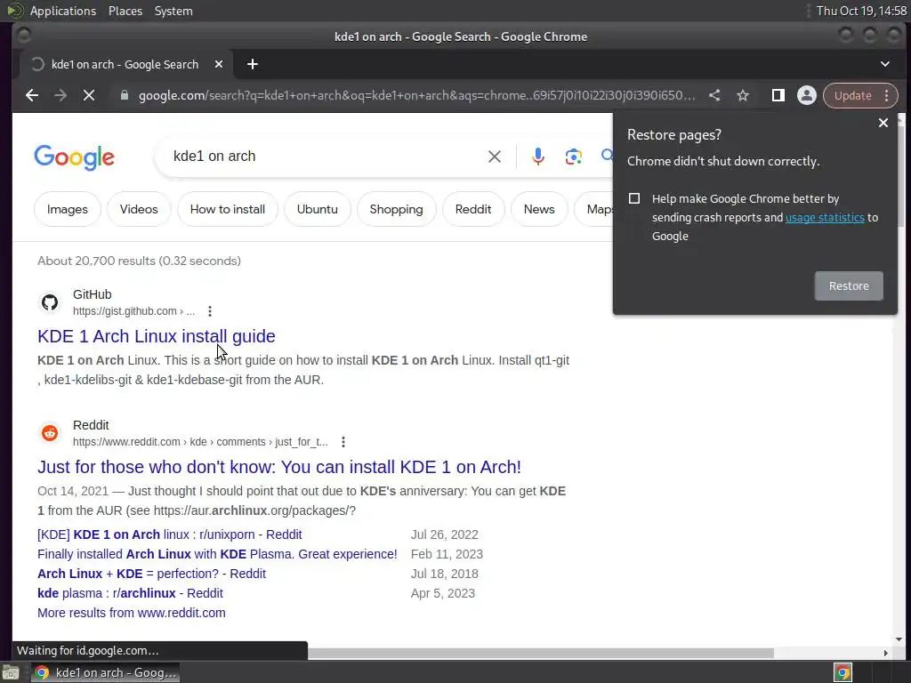The width and height of the screenshot is (911, 683).
Task: Select the Shopping filter chip
Action: click(396, 209)
